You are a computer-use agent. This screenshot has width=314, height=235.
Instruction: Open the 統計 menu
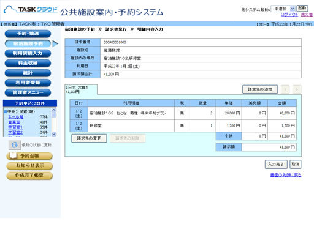[x=28, y=73]
